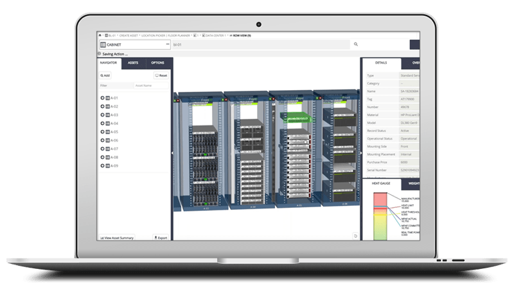Switch to the ASSETS tab
The image size is (514, 296).
click(x=133, y=63)
